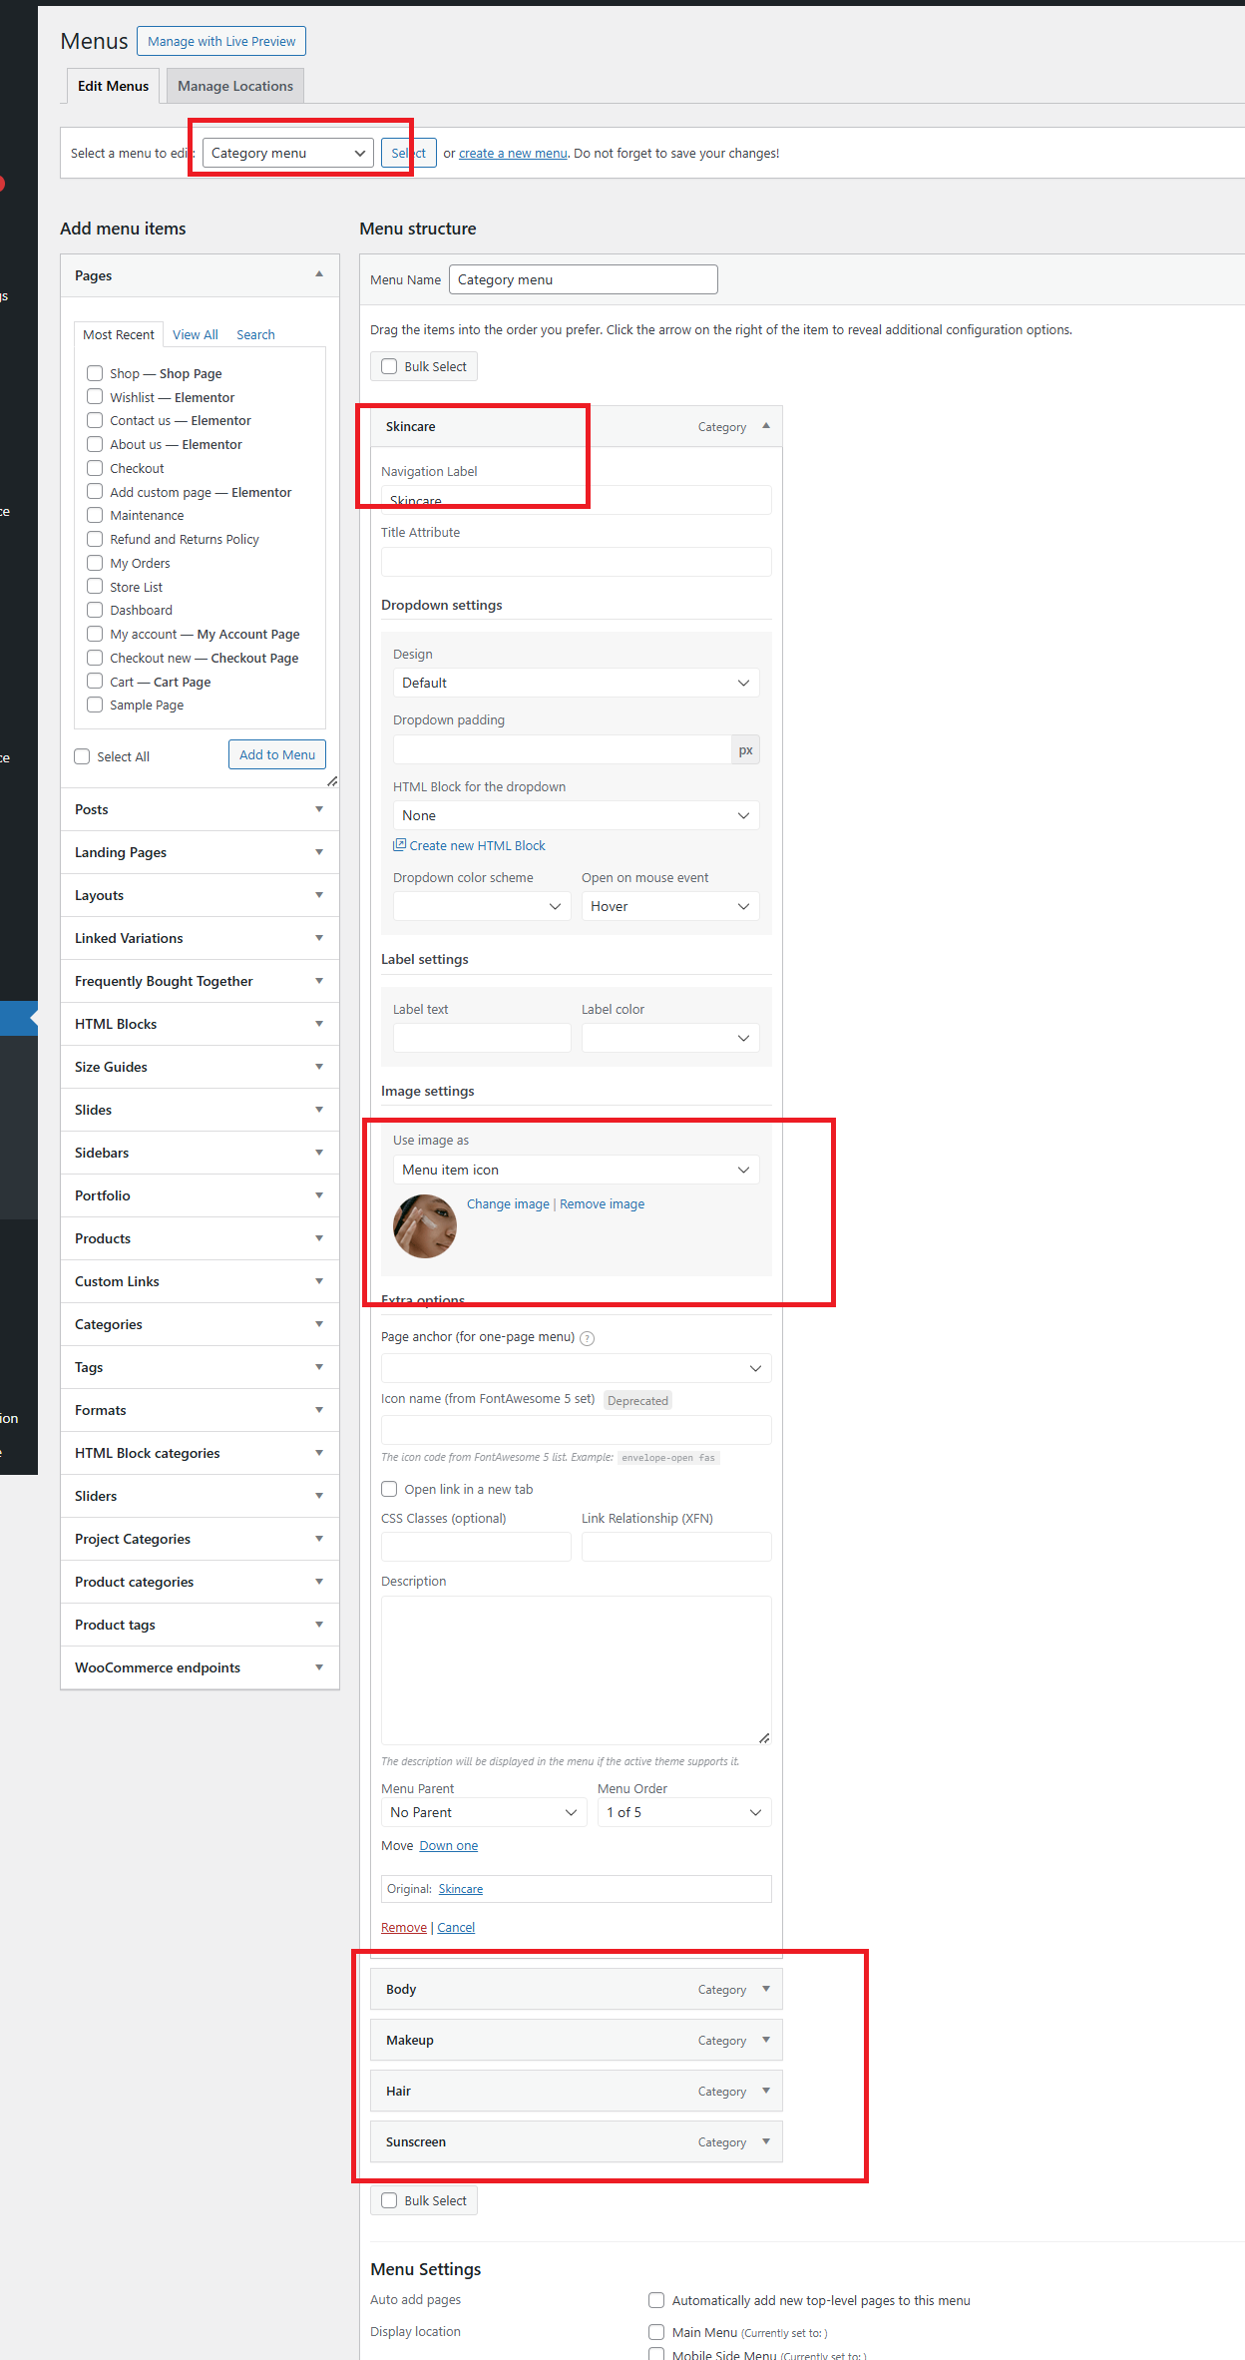Viewport: 1245px width, 2360px height.
Task: Expand the Body menu item
Action: click(x=766, y=1989)
